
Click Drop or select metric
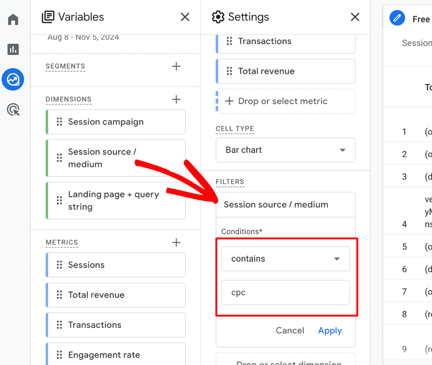coord(285,101)
